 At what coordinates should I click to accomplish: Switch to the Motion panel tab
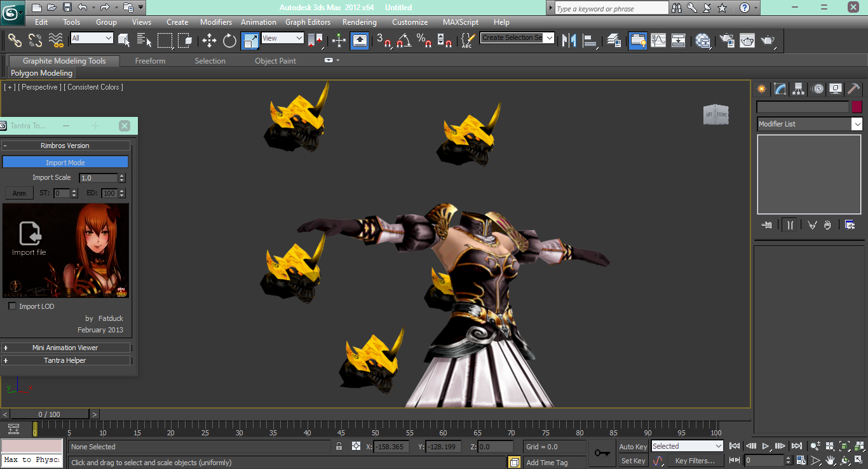(818, 89)
